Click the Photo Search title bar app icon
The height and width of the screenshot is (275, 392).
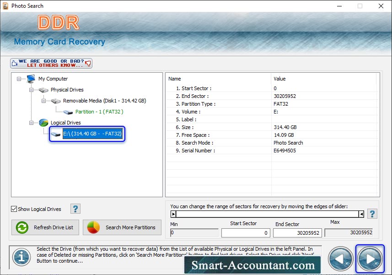click(5, 6)
